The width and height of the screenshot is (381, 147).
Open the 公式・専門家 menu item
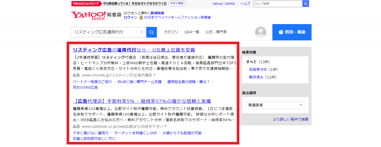216,32
